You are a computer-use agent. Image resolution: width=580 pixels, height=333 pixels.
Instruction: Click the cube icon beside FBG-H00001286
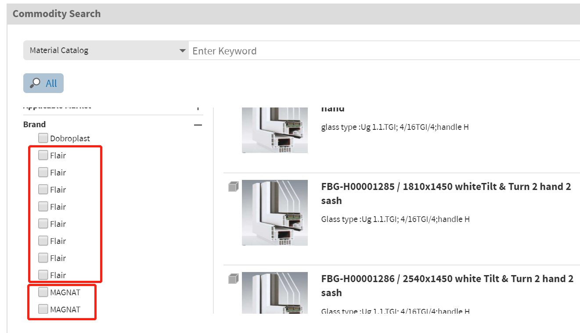[233, 279]
